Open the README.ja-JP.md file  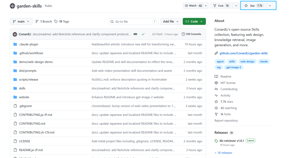31,150
